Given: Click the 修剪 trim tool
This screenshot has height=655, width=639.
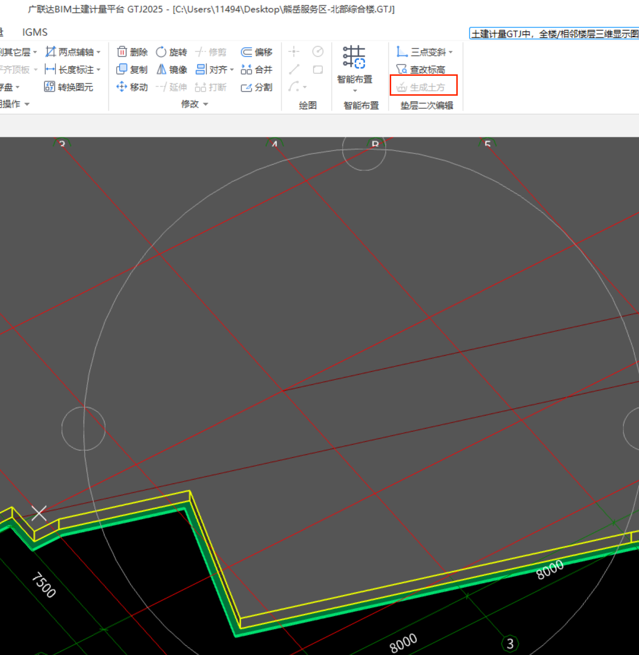Looking at the screenshot, I should point(211,52).
